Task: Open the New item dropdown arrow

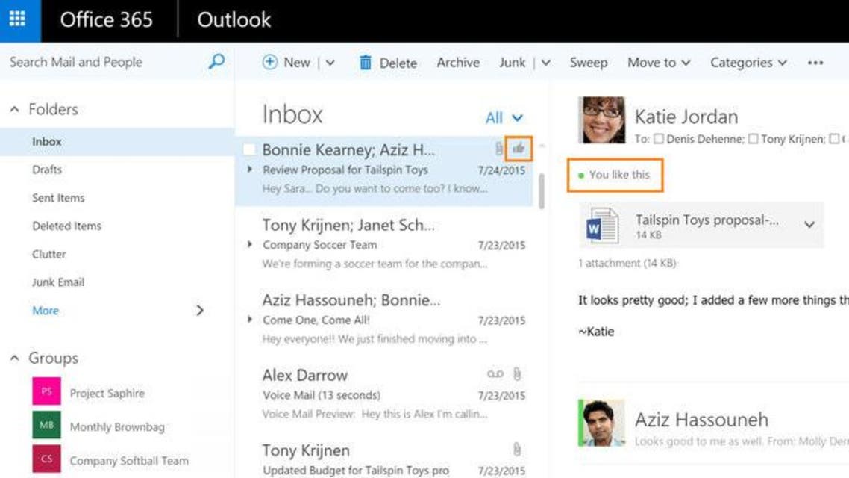Action: (x=330, y=63)
